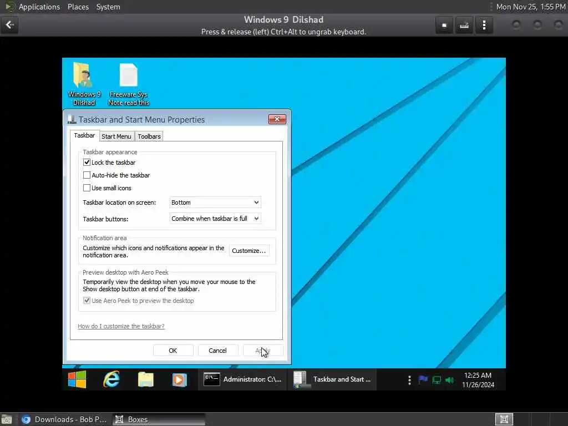Image resolution: width=568 pixels, height=426 pixels.
Task: Click the Mon Nov 25 panel clock
Action: tap(531, 7)
